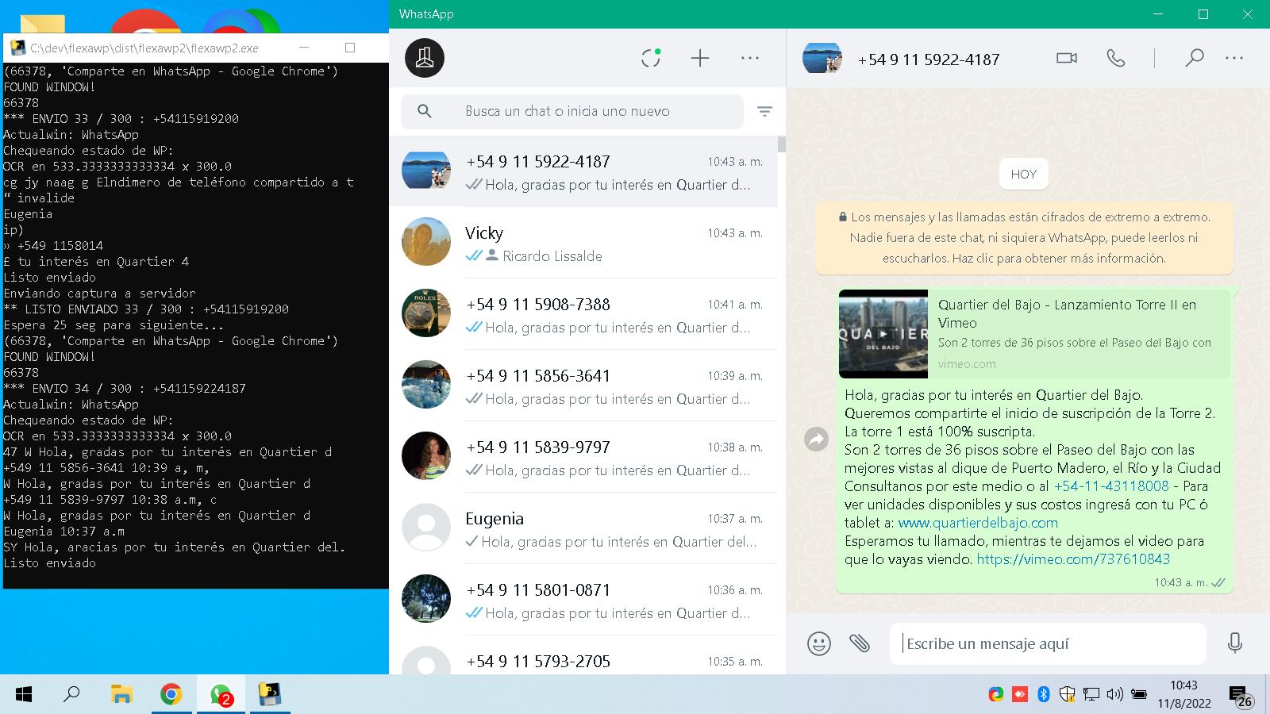Open the chat with +54 9 11 5856-3641
The width and height of the screenshot is (1270, 714).
coord(583,386)
